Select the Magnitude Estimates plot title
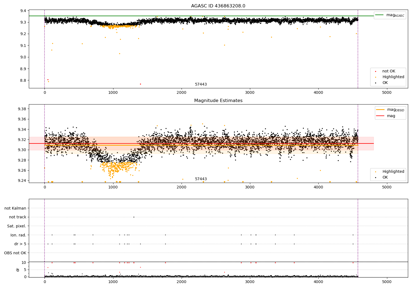Screen dimensions: 412x288 (x=218, y=101)
